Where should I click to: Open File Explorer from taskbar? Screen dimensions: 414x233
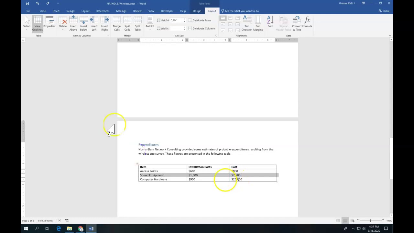tap(69, 229)
